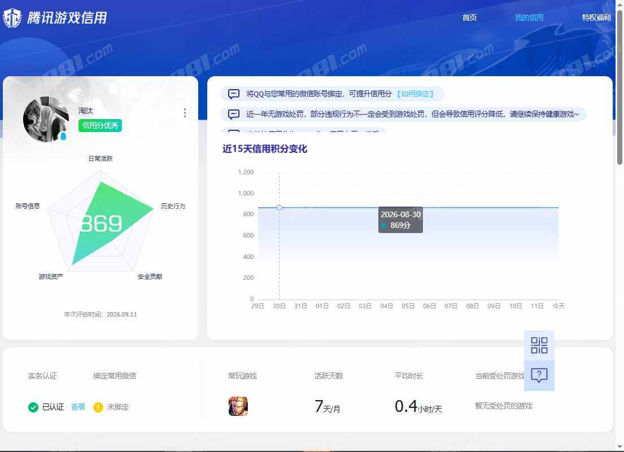Click the 常玩游戏 heading
The height and width of the screenshot is (452, 624).
pyautogui.click(x=242, y=376)
